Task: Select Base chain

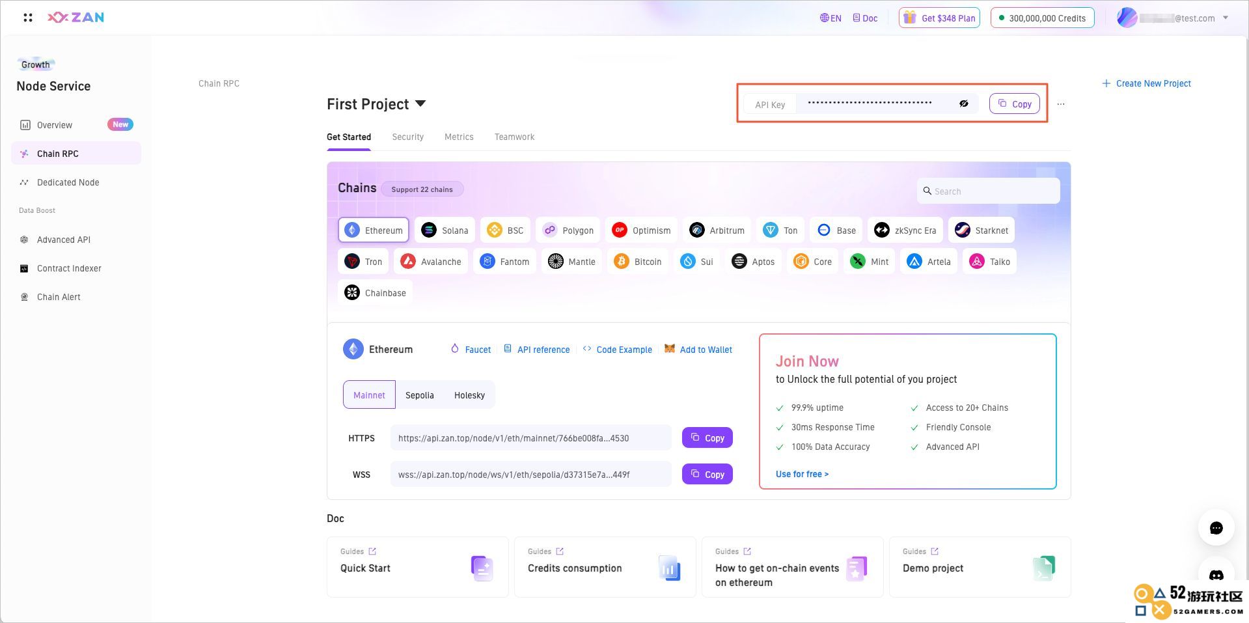Action: (836, 230)
